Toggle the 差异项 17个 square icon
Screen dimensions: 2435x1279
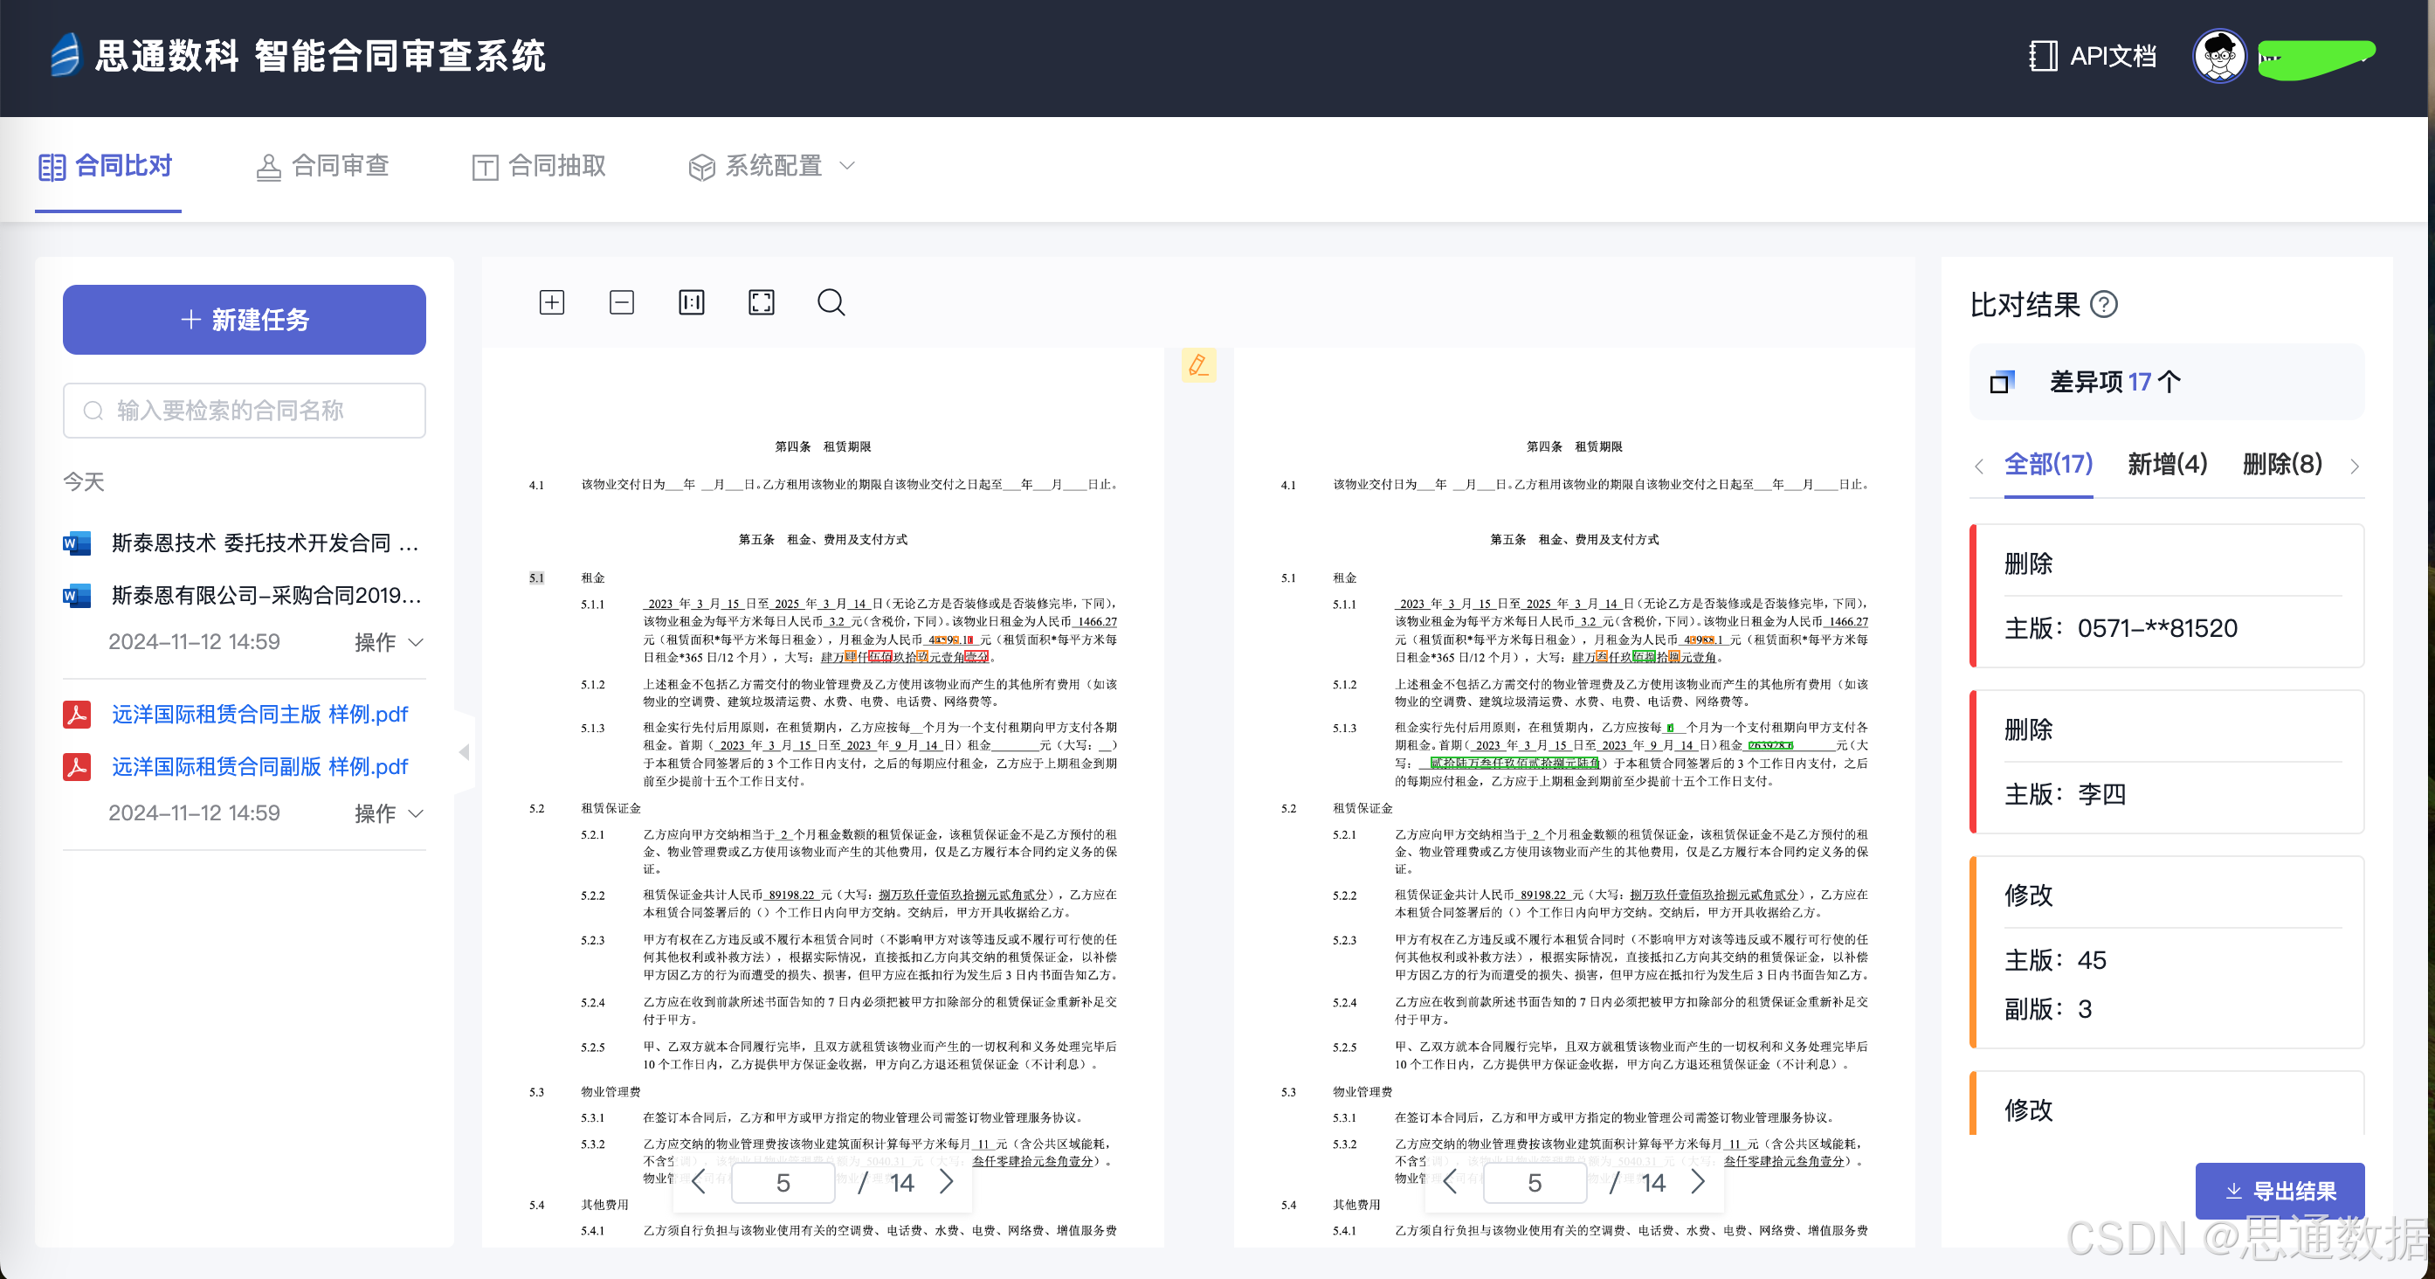coord(2001,382)
